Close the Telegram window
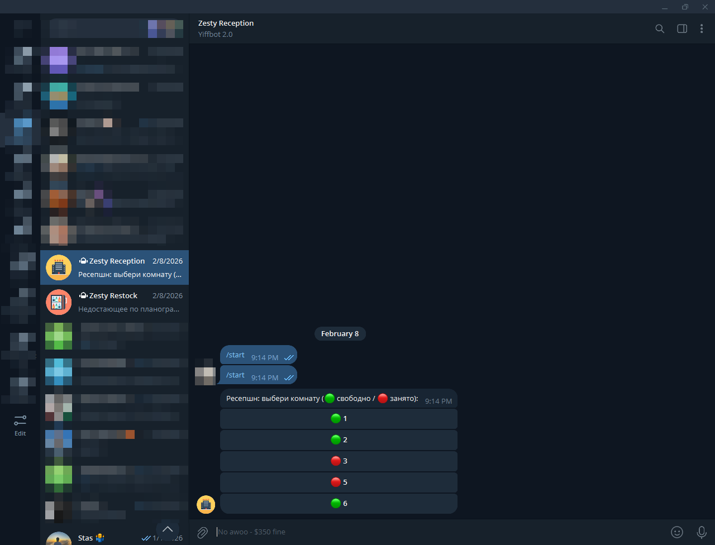 tap(705, 7)
